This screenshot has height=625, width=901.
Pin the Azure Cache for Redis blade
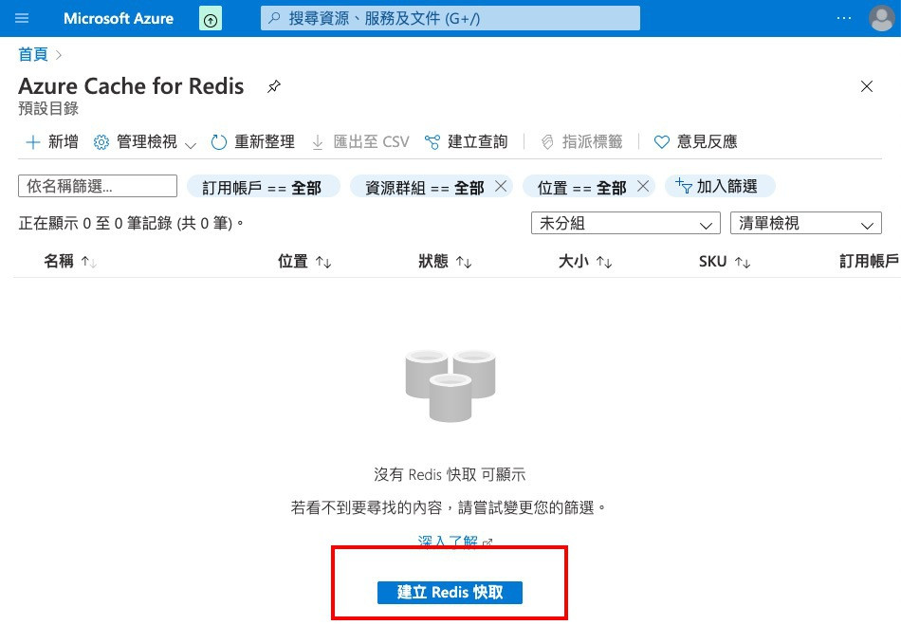point(273,86)
